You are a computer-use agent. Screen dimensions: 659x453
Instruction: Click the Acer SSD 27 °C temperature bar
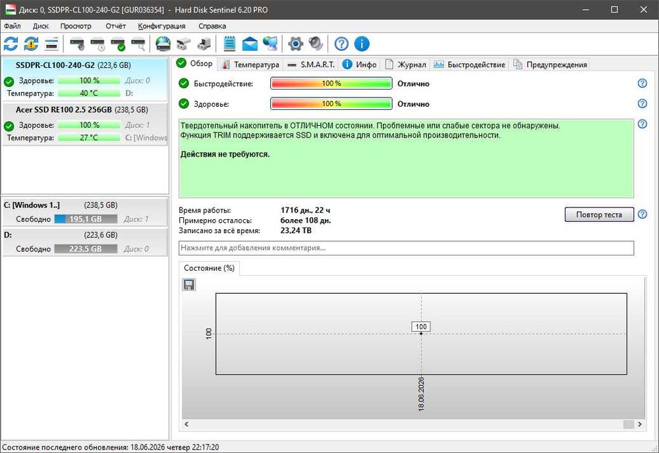pos(89,138)
